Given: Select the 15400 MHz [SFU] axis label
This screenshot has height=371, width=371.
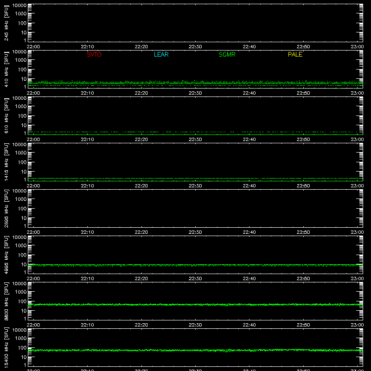Looking at the screenshot, I should [6, 347].
